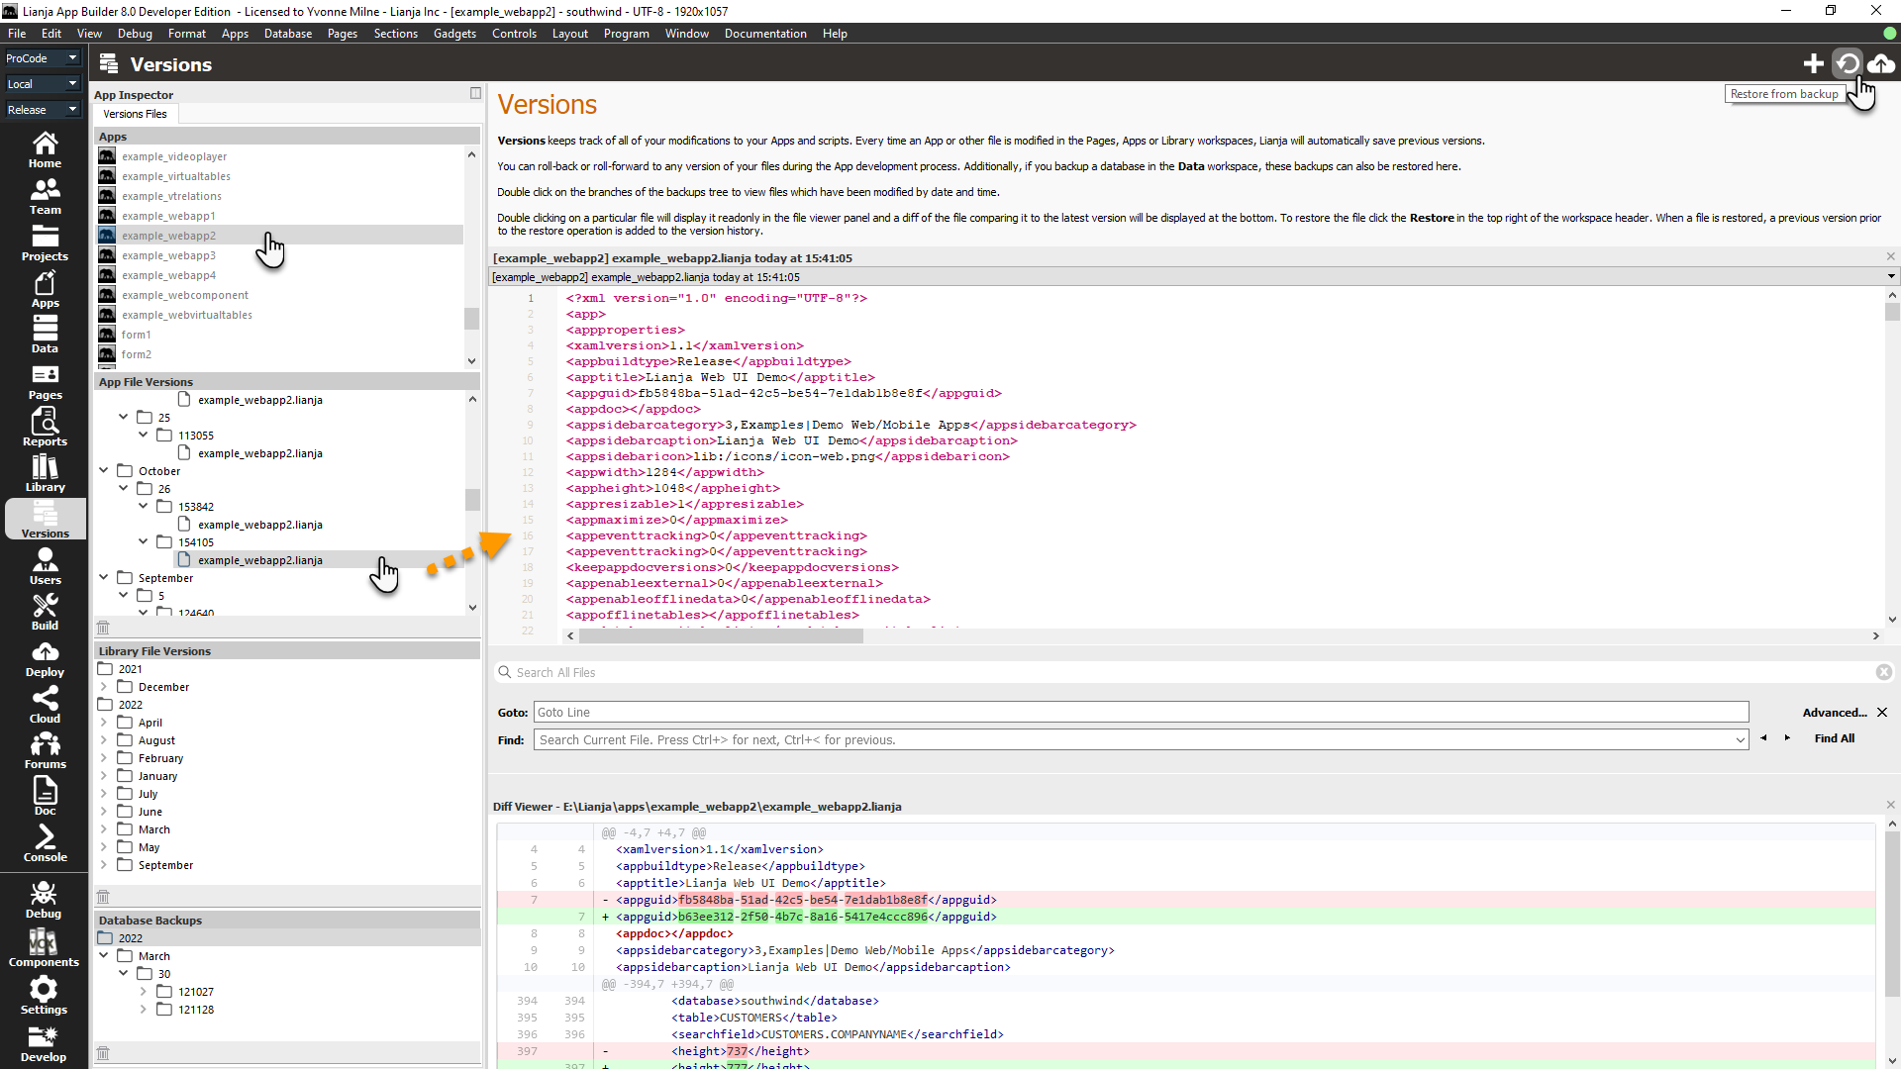The width and height of the screenshot is (1901, 1069).
Task: Open the Release build type dropdown
Action: (x=43, y=110)
